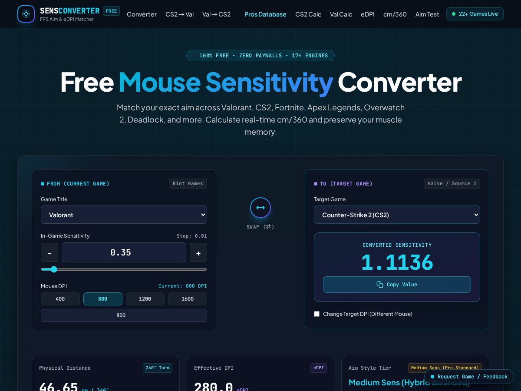The height and width of the screenshot is (391, 521).
Task: Click the eDPI badge in Effective DPI card
Action: coord(319,368)
